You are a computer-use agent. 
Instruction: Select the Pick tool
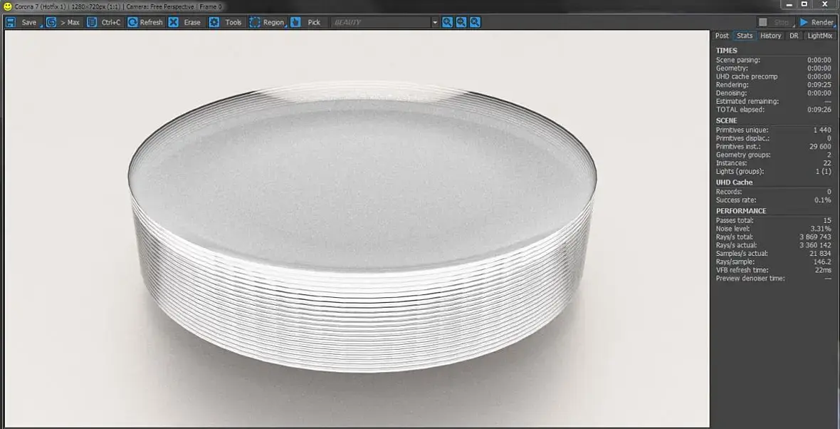[x=308, y=23]
